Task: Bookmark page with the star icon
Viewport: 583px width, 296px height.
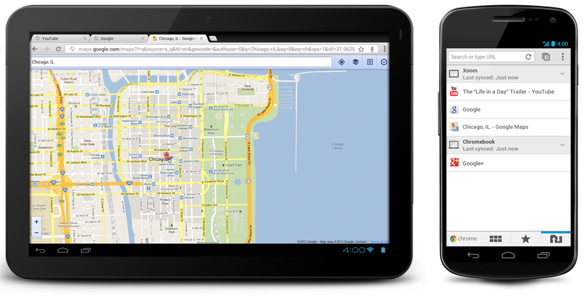Action: [x=361, y=49]
